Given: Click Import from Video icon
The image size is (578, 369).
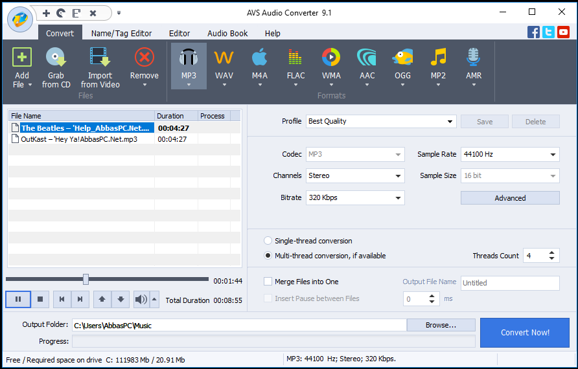Looking at the screenshot, I should tap(100, 57).
